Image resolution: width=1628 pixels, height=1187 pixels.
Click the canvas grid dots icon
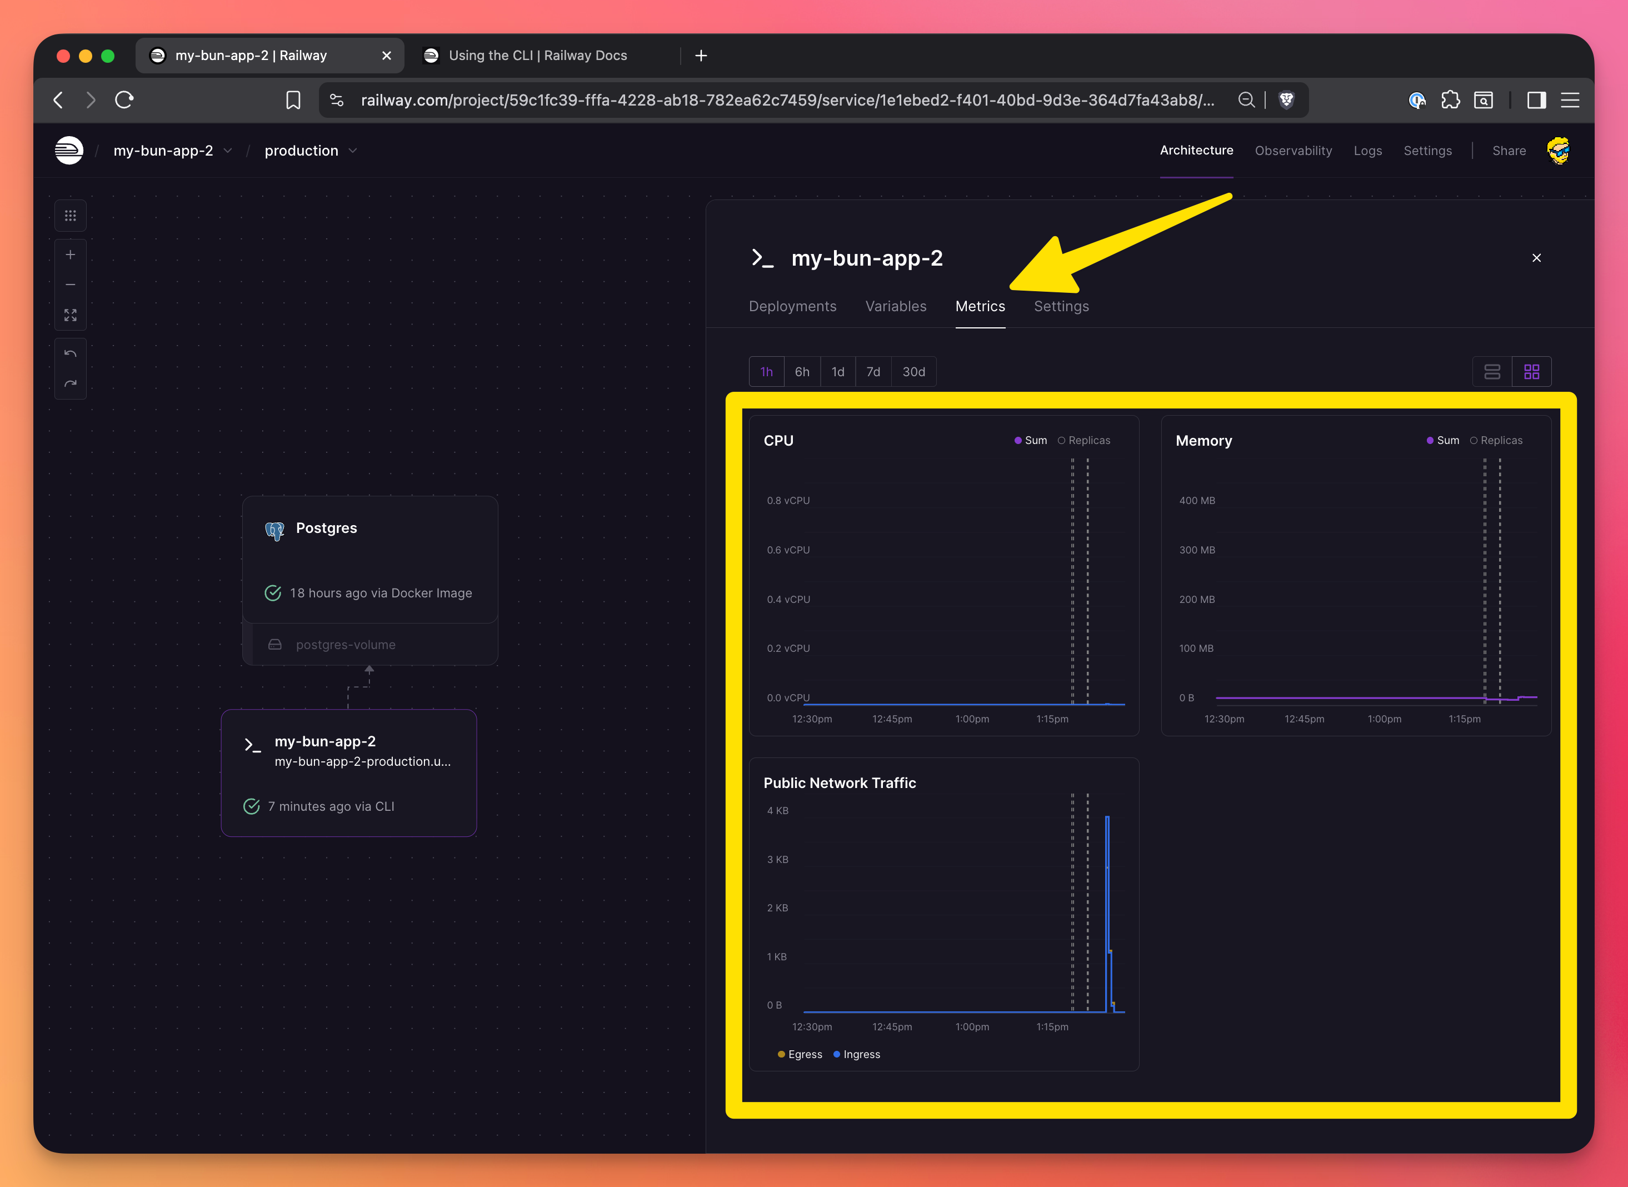click(x=71, y=216)
